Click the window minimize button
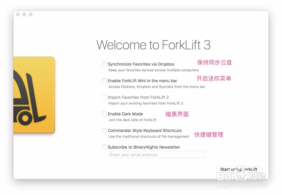 pos(24,14)
